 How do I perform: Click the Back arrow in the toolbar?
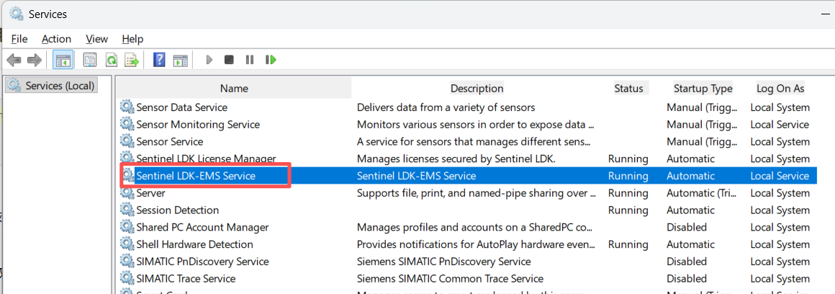(14, 60)
